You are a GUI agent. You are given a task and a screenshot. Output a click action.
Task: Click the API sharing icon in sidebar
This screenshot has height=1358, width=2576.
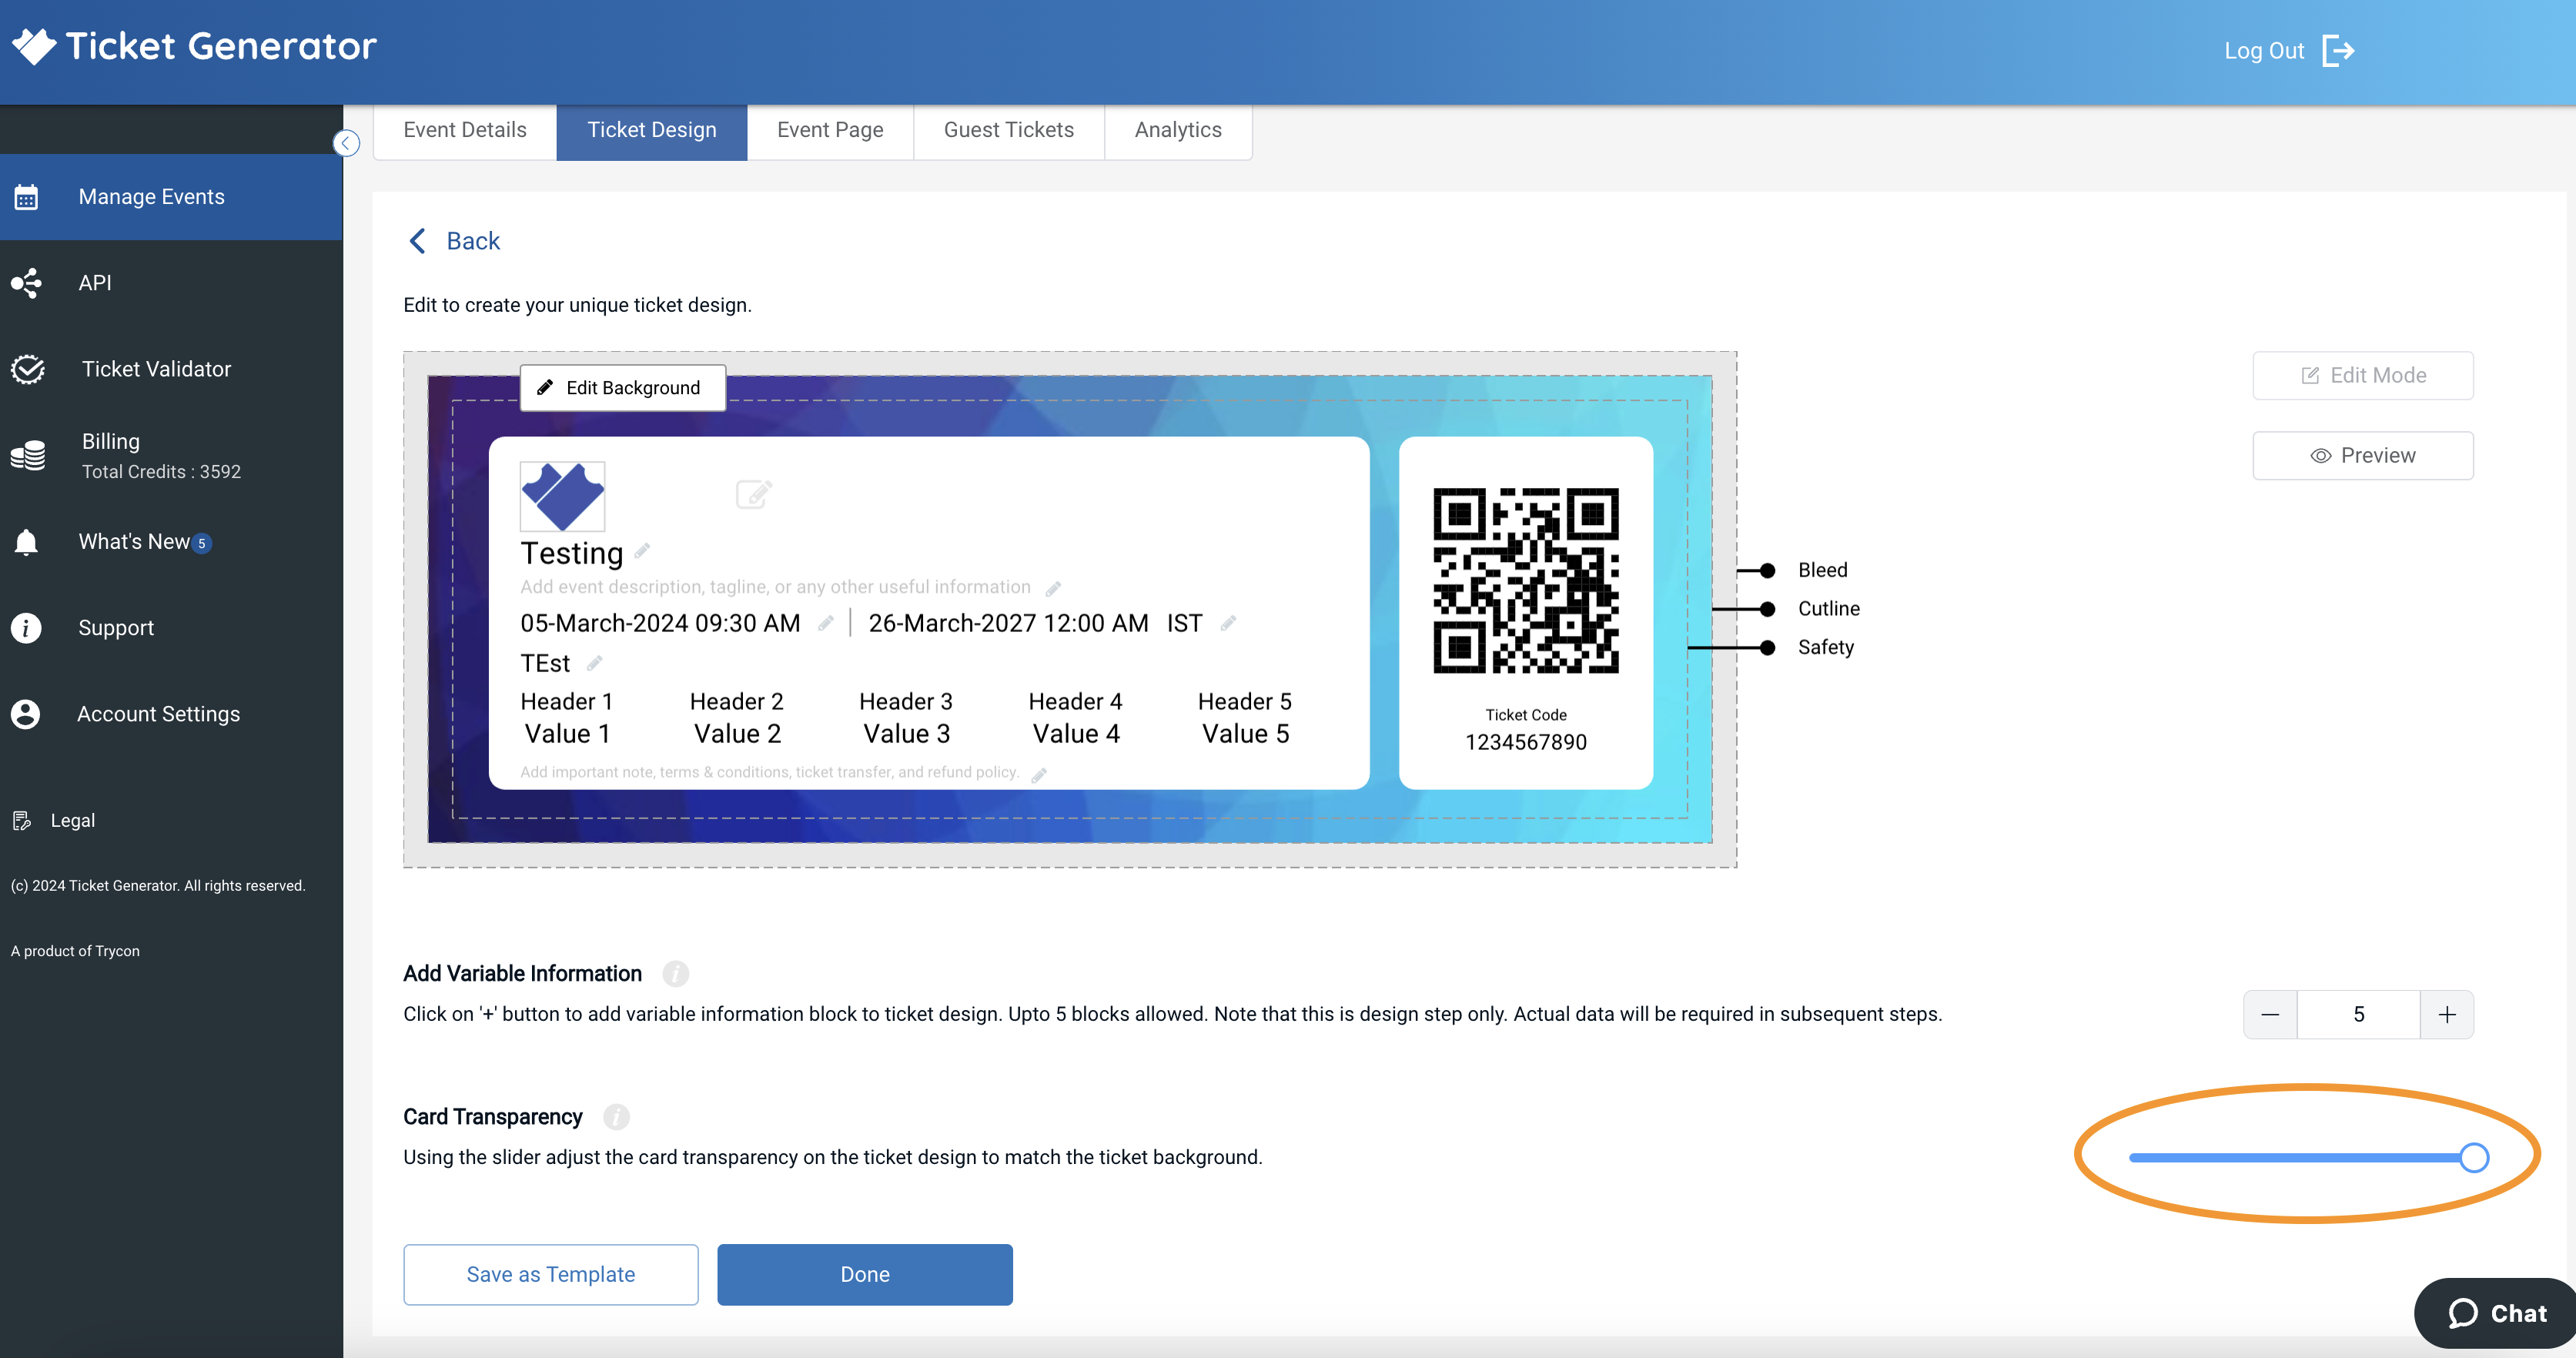26,282
